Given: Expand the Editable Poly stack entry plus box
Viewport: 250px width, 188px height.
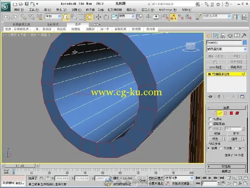Looking at the screenshot, I should coord(209,74).
